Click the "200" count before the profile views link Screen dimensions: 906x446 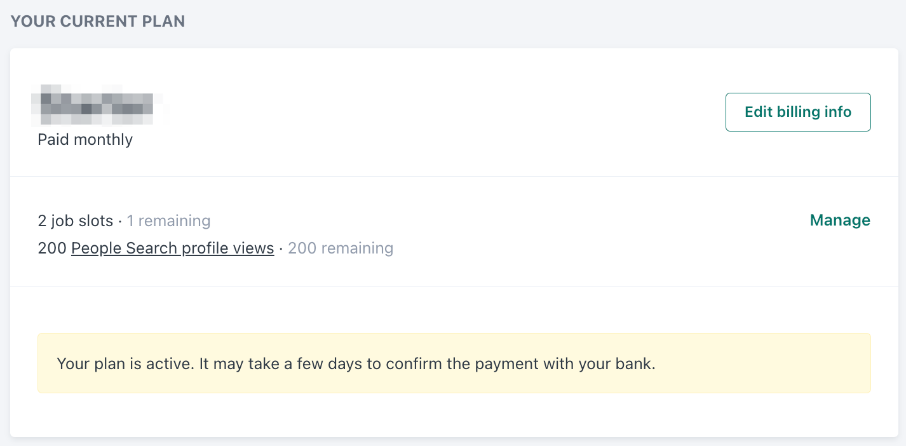[52, 248]
